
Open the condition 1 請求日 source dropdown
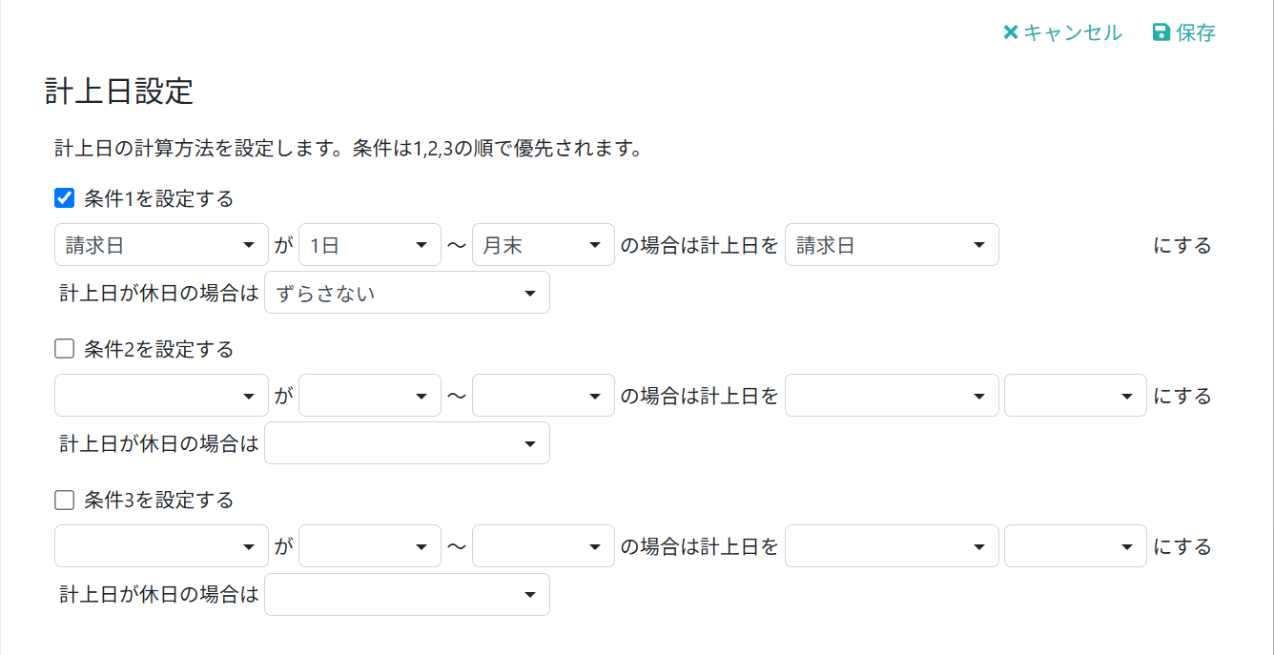161,245
